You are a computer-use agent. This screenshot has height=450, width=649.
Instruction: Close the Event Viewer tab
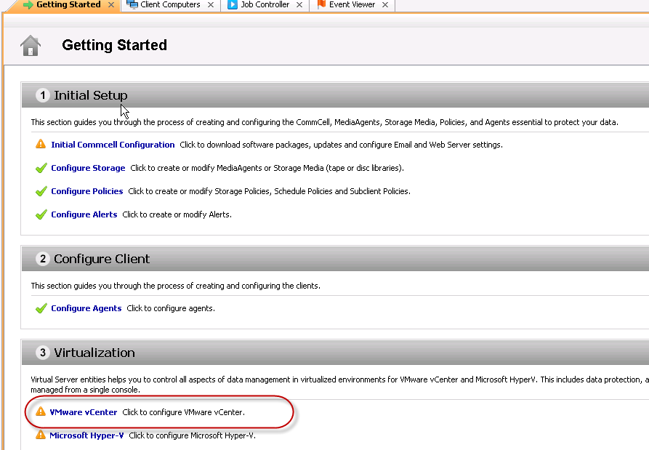click(x=385, y=5)
